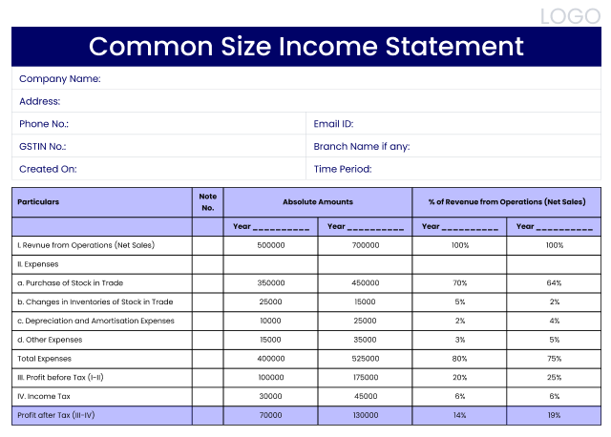The height and width of the screenshot is (437, 611).
Task: Select the 400000 total expenses cell
Action: tap(271, 359)
